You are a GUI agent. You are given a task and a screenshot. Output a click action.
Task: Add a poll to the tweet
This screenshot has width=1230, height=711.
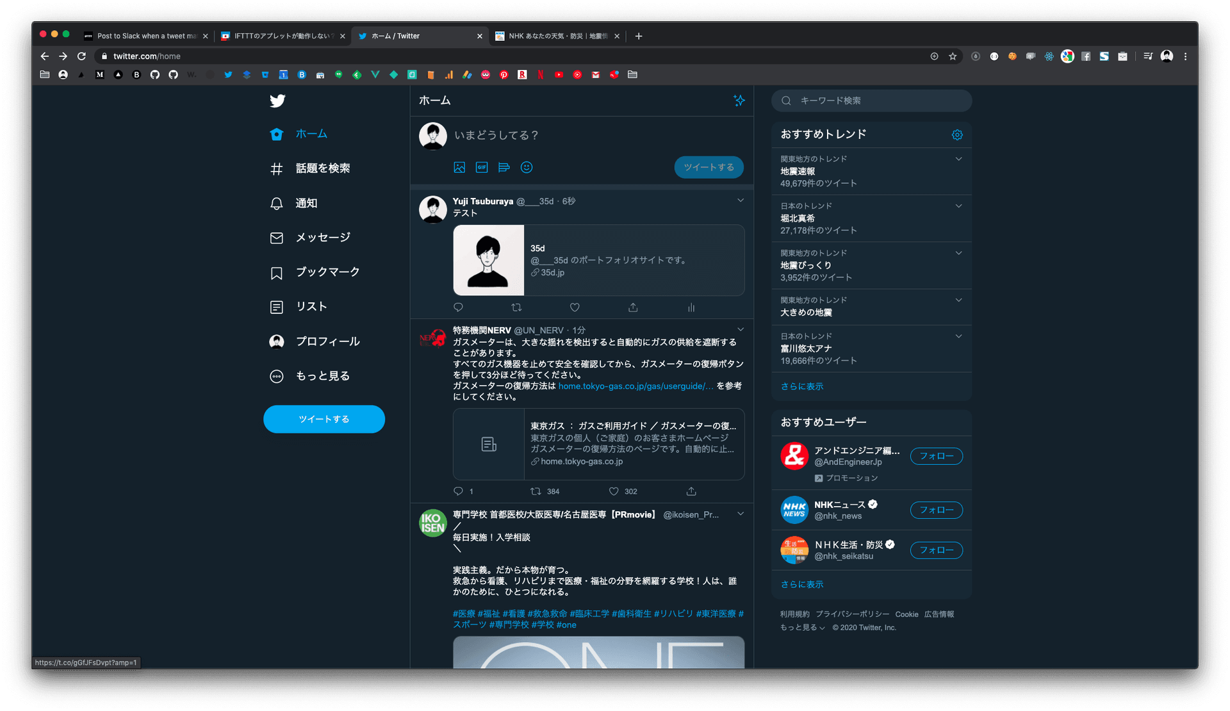point(504,167)
